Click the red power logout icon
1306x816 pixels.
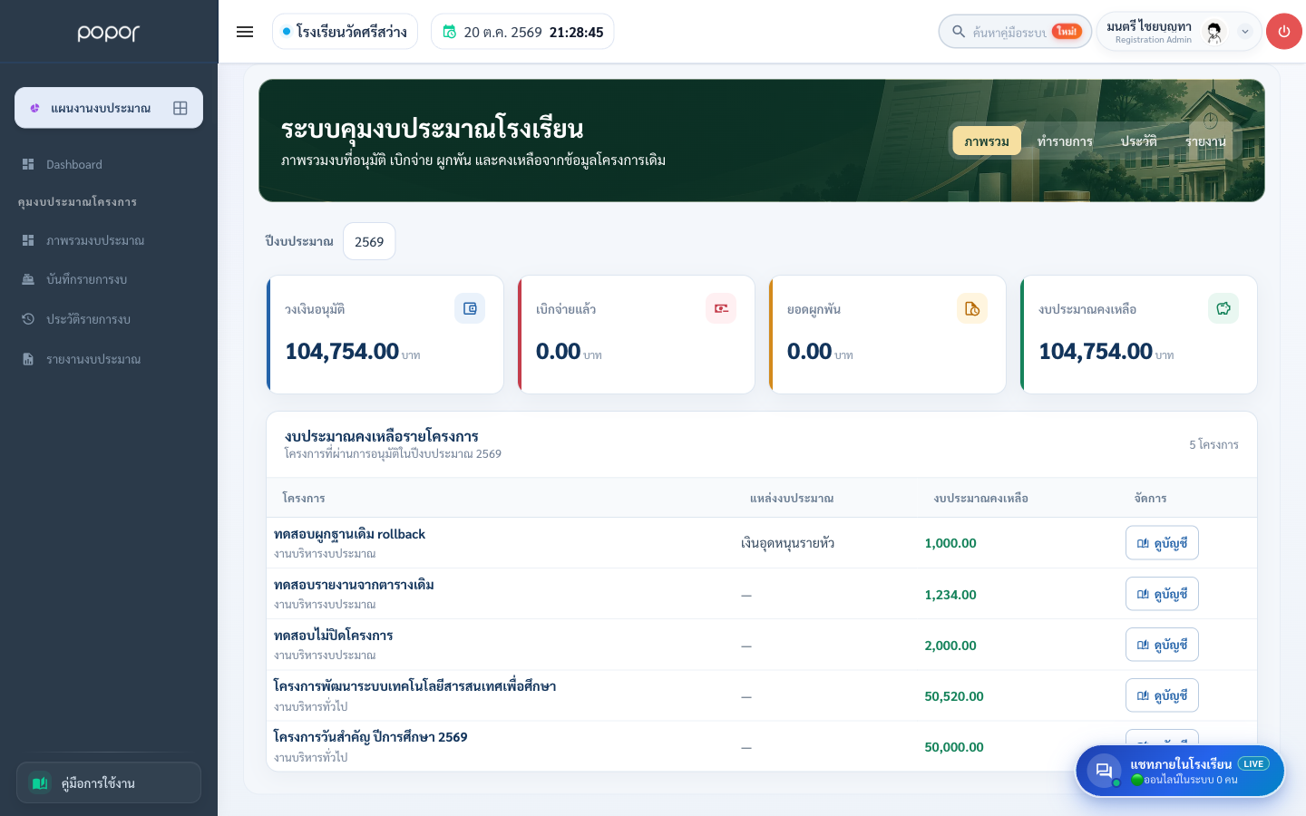(1283, 32)
